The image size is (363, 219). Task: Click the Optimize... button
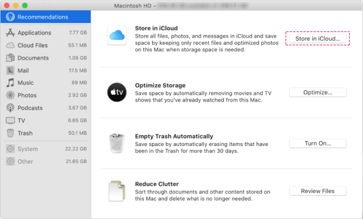(318, 92)
